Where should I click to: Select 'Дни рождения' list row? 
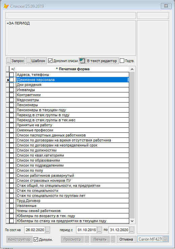tap(73, 85)
